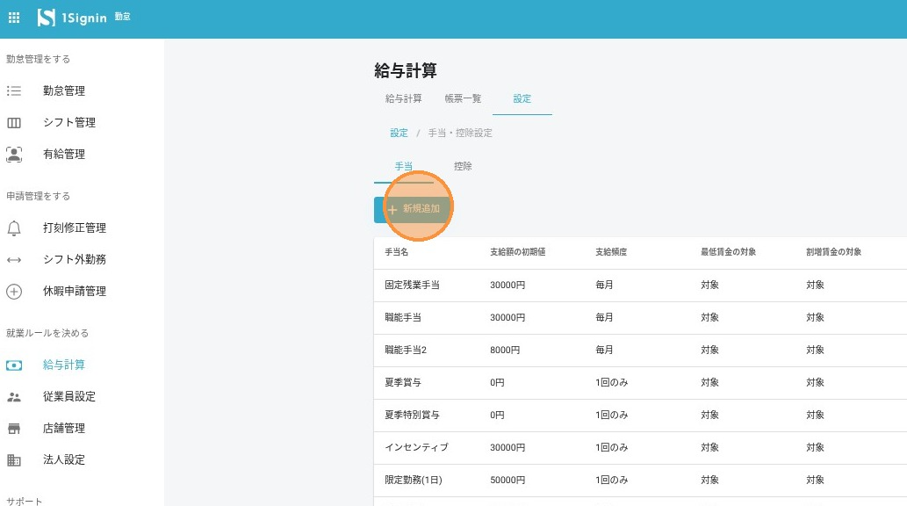Click the 50000円 amount cell
This screenshot has height=506, width=907.
[x=507, y=480]
